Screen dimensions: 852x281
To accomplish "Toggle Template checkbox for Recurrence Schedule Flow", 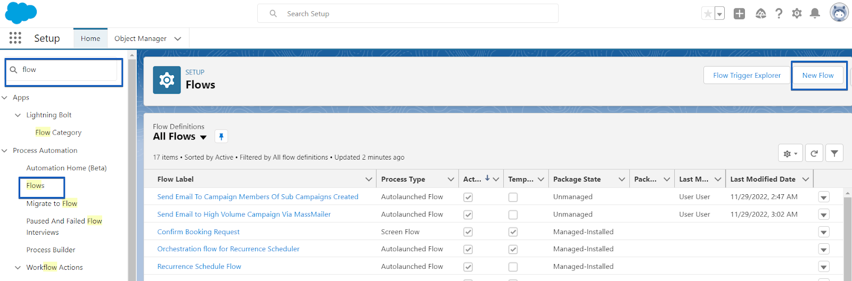I will point(513,267).
